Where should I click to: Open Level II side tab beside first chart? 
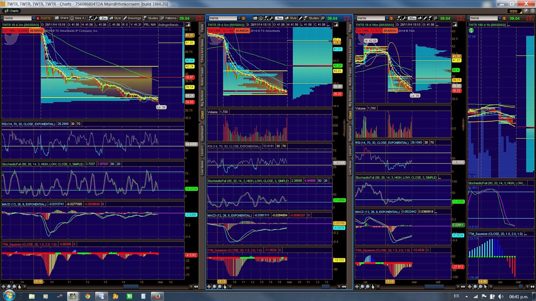[x=202, y=150]
